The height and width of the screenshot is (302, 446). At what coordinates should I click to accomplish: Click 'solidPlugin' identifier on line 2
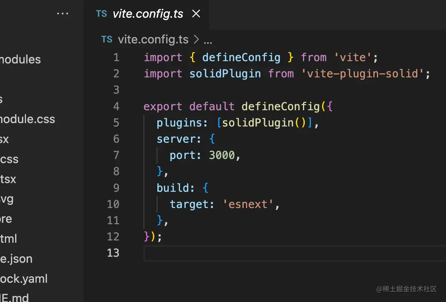[x=225, y=74]
